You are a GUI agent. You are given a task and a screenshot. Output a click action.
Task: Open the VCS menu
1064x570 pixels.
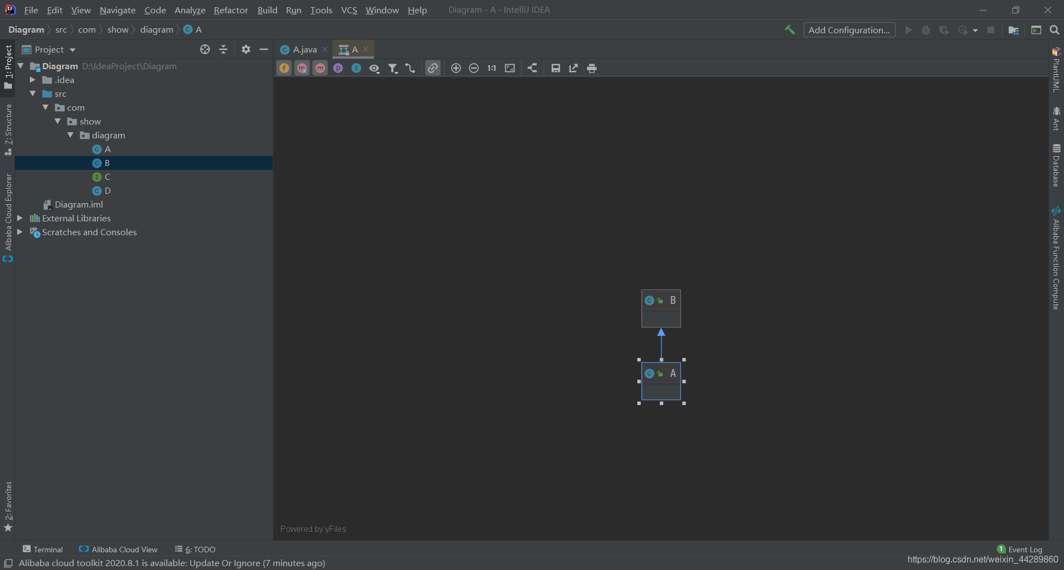(x=349, y=10)
